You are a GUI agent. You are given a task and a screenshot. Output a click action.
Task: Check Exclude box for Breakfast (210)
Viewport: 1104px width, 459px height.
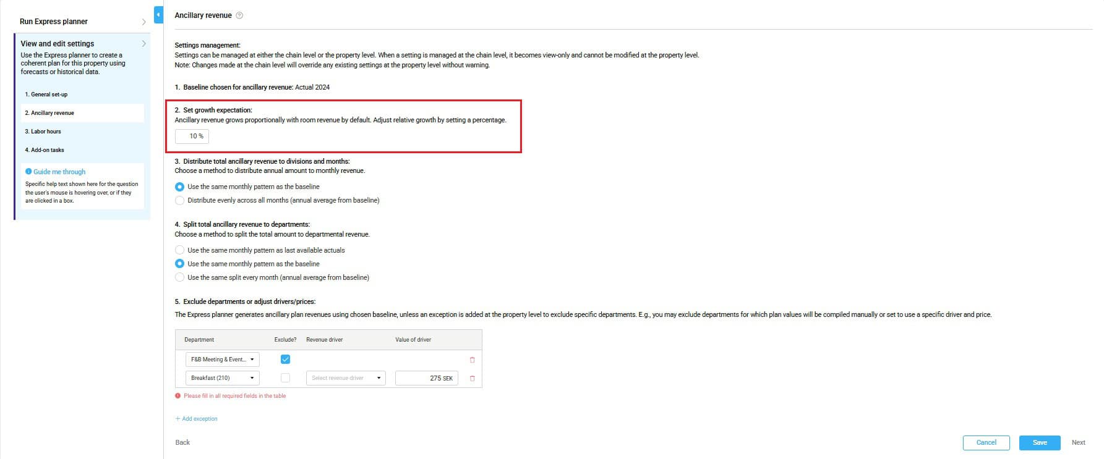tap(285, 377)
